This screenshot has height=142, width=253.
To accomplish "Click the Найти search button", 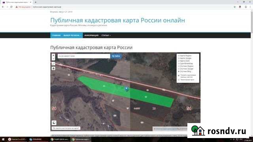I will click(x=116, y=56).
